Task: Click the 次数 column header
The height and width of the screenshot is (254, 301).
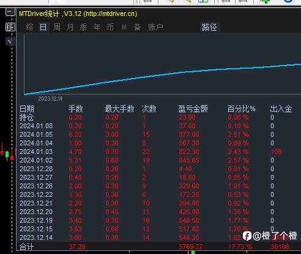Action: coord(149,109)
